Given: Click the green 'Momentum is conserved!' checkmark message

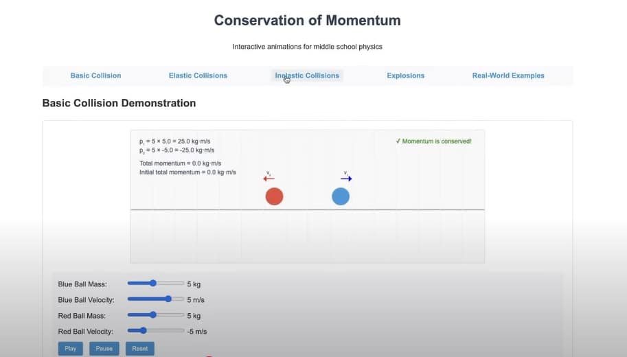Looking at the screenshot, I should click(x=433, y=141).
